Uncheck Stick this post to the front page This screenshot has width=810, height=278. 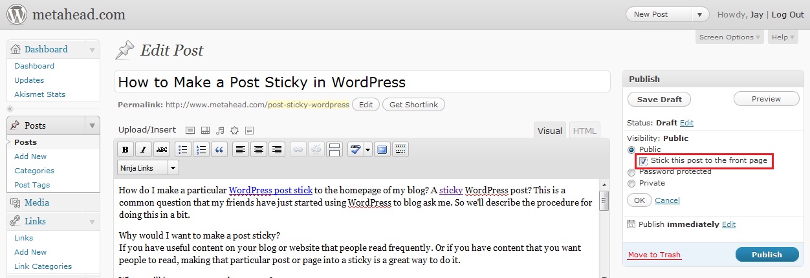click(643, 161)
